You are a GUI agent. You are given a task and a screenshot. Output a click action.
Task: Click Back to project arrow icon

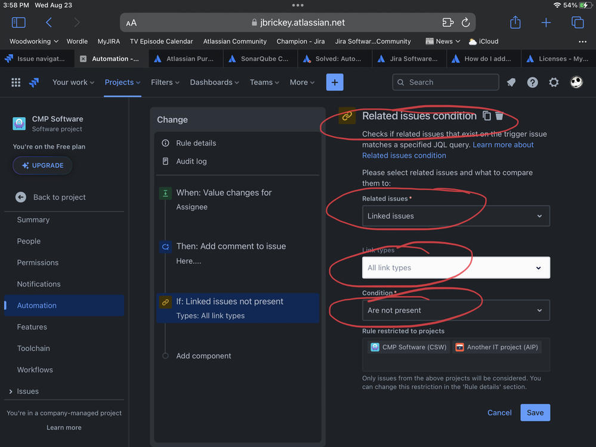tap(21, 197)
